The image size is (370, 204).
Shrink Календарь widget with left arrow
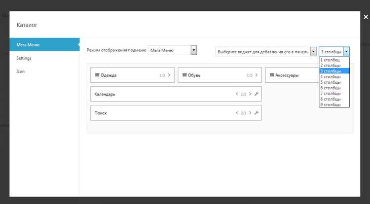point(237,94)
